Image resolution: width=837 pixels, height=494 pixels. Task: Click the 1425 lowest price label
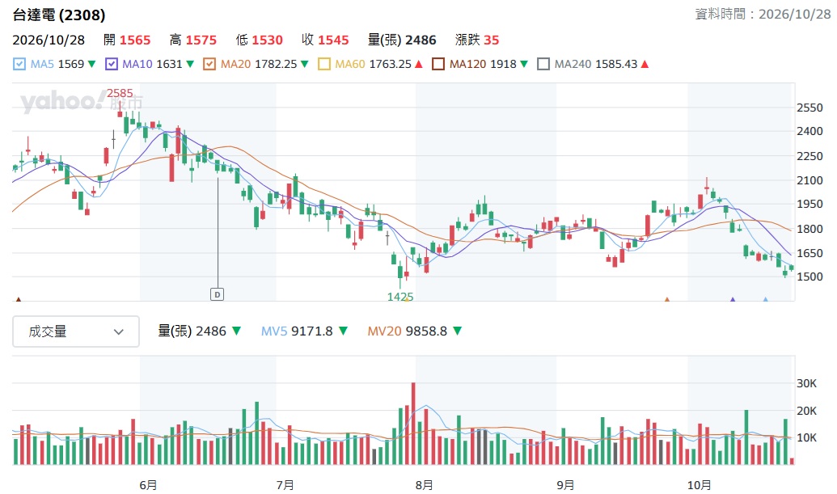click(400, 297)
